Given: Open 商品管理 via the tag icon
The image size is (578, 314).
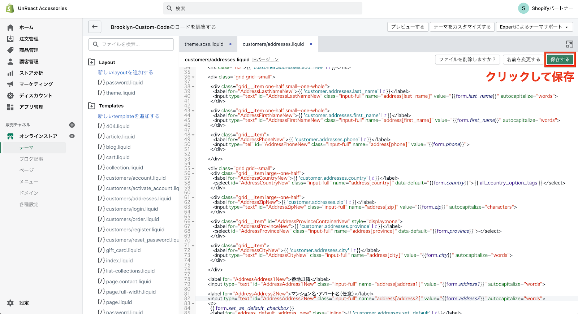Looking at the screenshot, I should point(10,50).
